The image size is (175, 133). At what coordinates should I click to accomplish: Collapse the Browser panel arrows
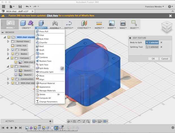(x=3, y=32)
